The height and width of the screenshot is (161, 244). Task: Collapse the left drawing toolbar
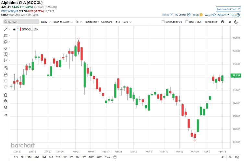(x=6, y=115)
